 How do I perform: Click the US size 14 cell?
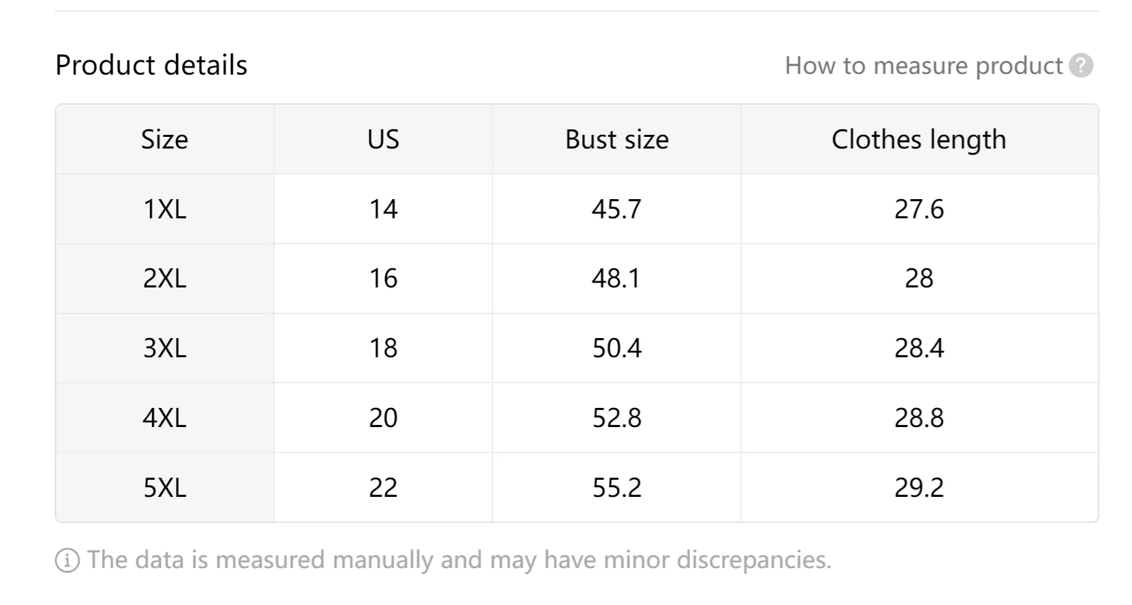[x=383, y=209]
